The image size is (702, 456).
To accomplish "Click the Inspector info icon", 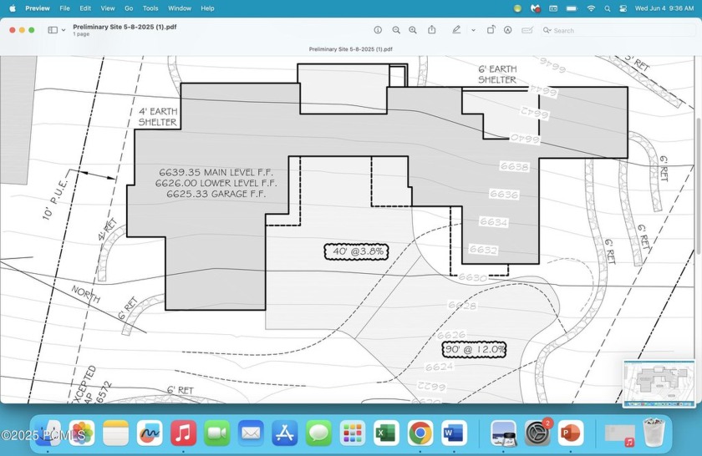I will pyautogui.click(x=378, y=30).
